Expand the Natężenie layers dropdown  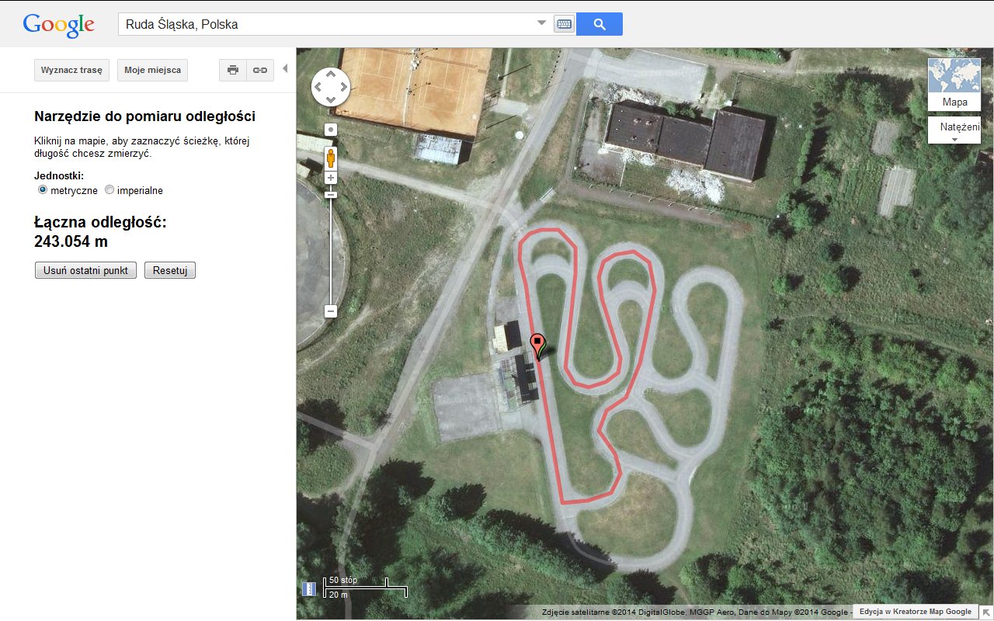click(954, 130)
